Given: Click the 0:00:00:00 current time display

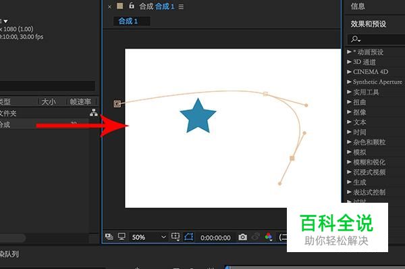Looking at the screenshot, I should 215,238.
